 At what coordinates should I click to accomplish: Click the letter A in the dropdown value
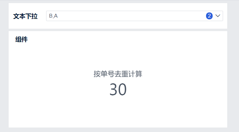(x=56, y=16)
